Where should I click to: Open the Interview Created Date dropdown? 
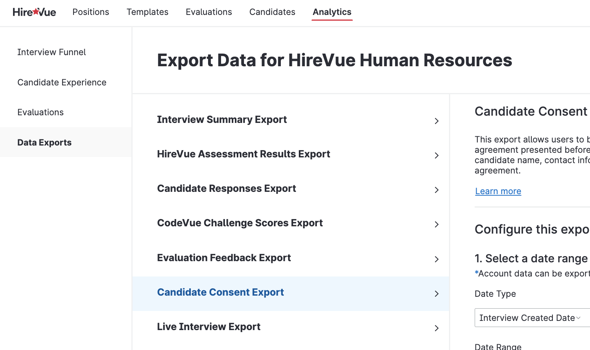(532, 318)
